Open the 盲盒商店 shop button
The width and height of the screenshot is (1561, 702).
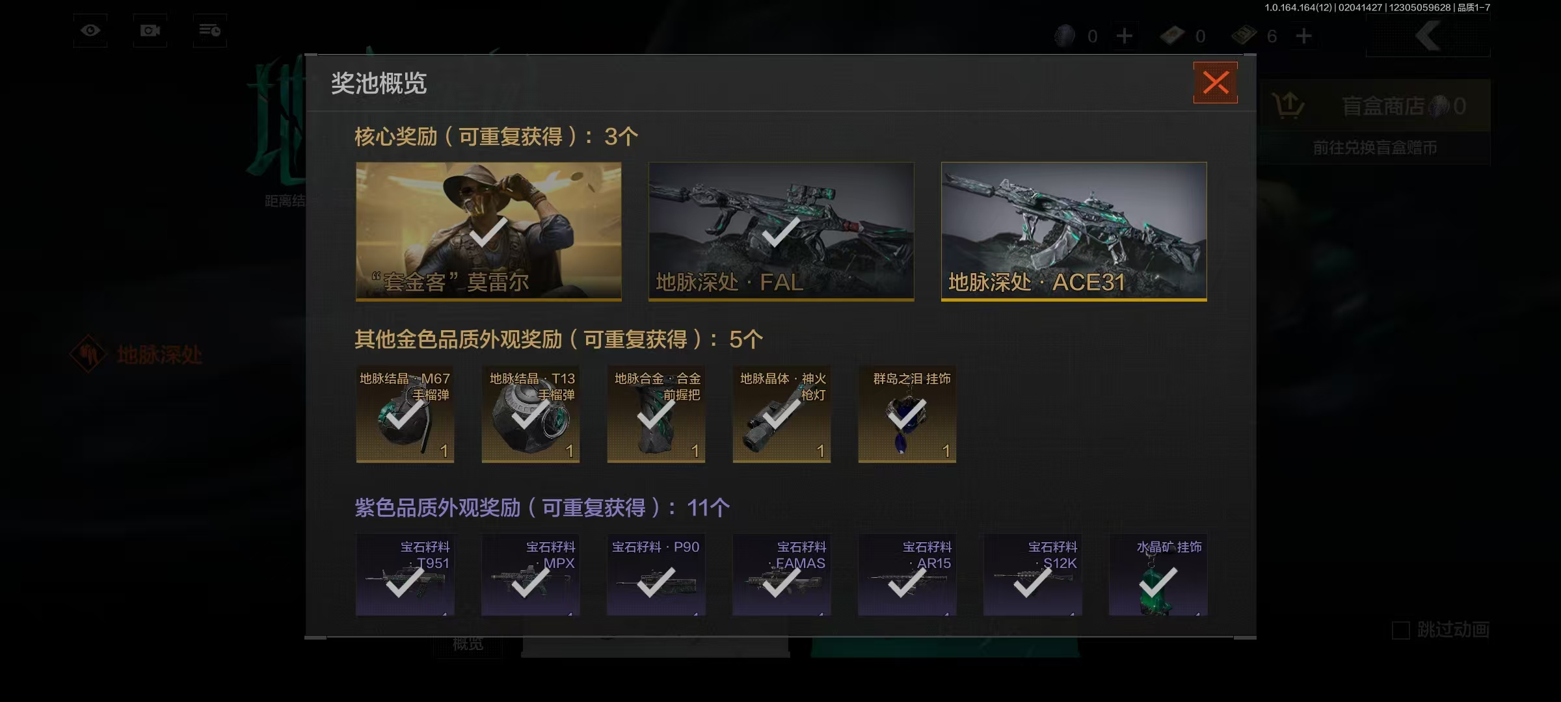[x=1375, y=106]
